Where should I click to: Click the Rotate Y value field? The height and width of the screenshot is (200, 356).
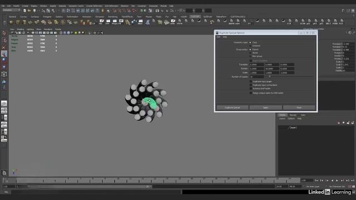coord(271,68)
